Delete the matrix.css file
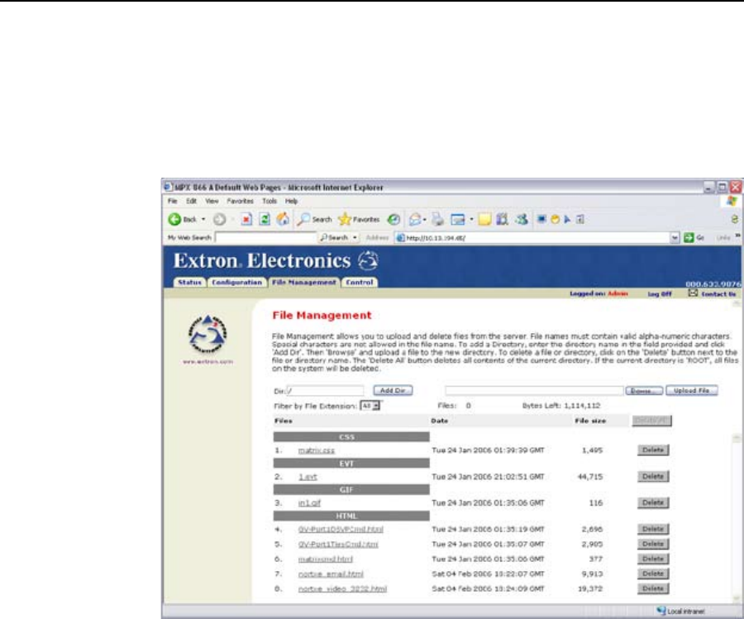744x619 pixels. pos(653,450)
